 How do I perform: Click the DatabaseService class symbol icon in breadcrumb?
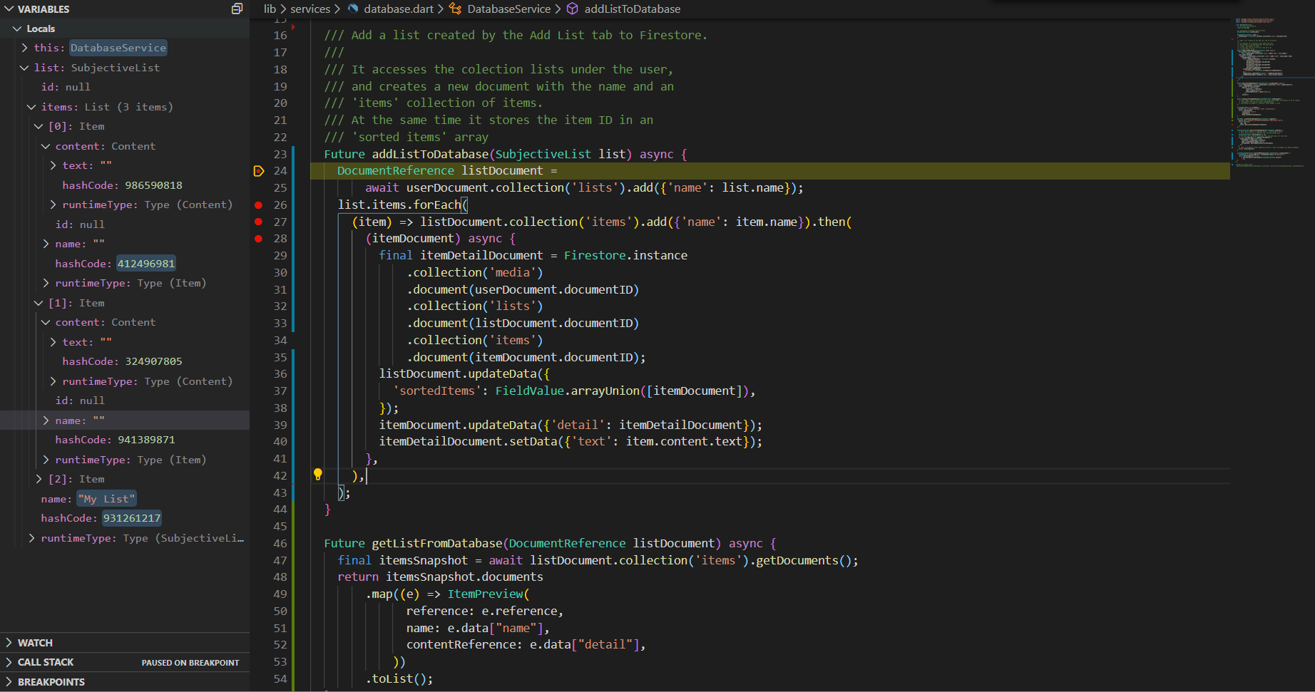(x=454, y=9)
